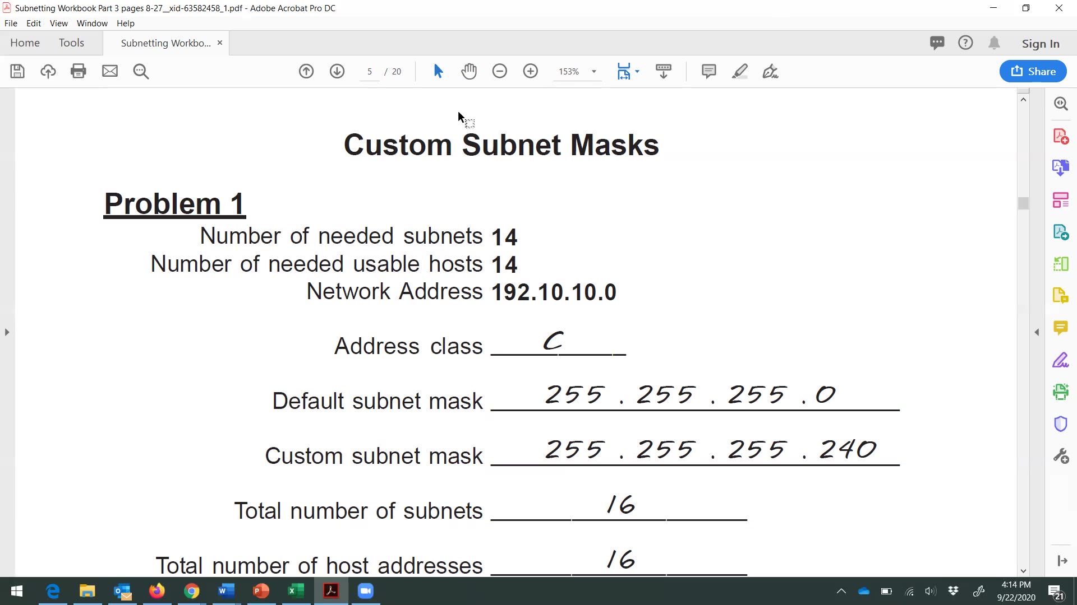This screenshot has width=1077, height=605.
Task: Activate the Selection tool
Action: click(438, 71)
